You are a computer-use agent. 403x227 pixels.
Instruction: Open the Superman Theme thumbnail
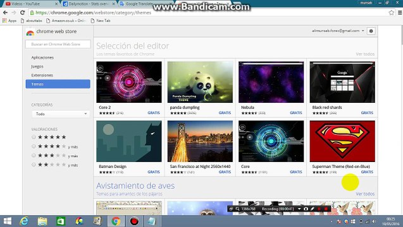[342, 141]
